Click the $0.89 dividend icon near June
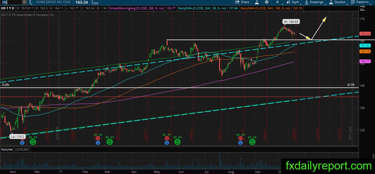Viewport: 375px width, 174px height. click(177, 142)
